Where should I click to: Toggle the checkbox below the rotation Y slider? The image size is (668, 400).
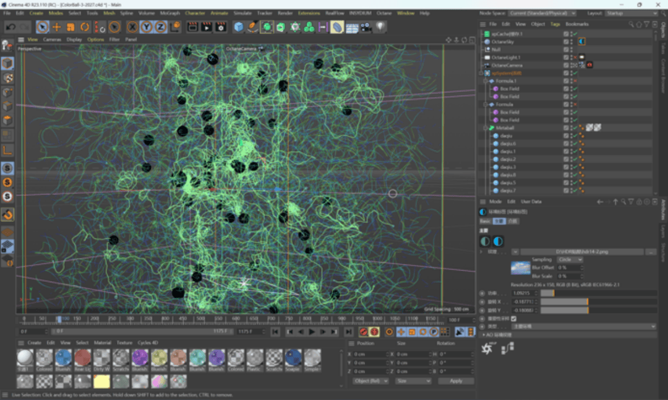click(513, 318)
